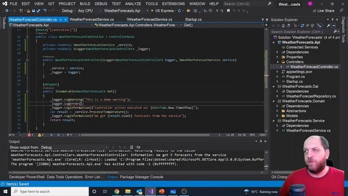
Task: Open PowerPoint from the taskbar
Action: (161, 191)
